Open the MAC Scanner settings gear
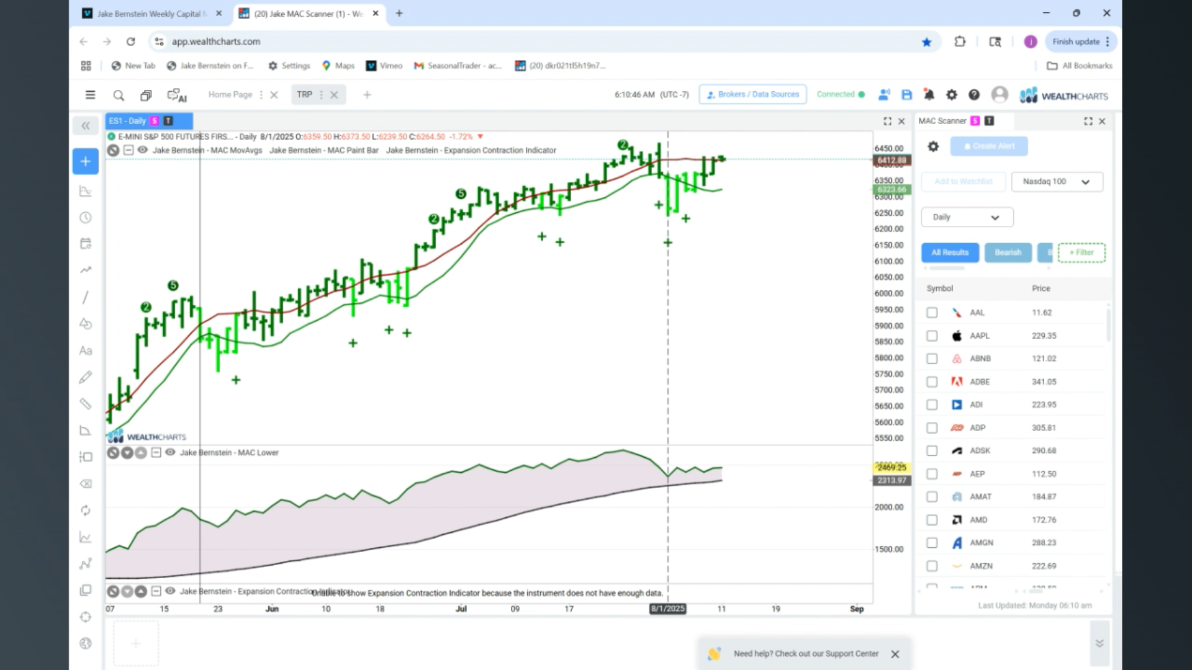This screenshot has height=670, width=1192. click(x=933, y=146)
